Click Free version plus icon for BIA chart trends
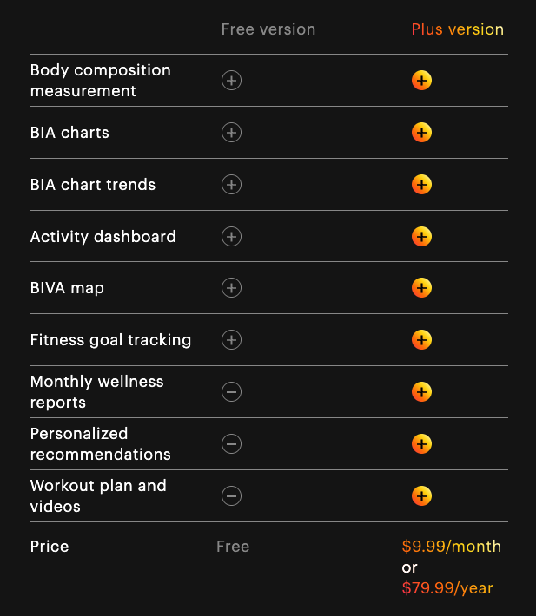 coord(231,185)
